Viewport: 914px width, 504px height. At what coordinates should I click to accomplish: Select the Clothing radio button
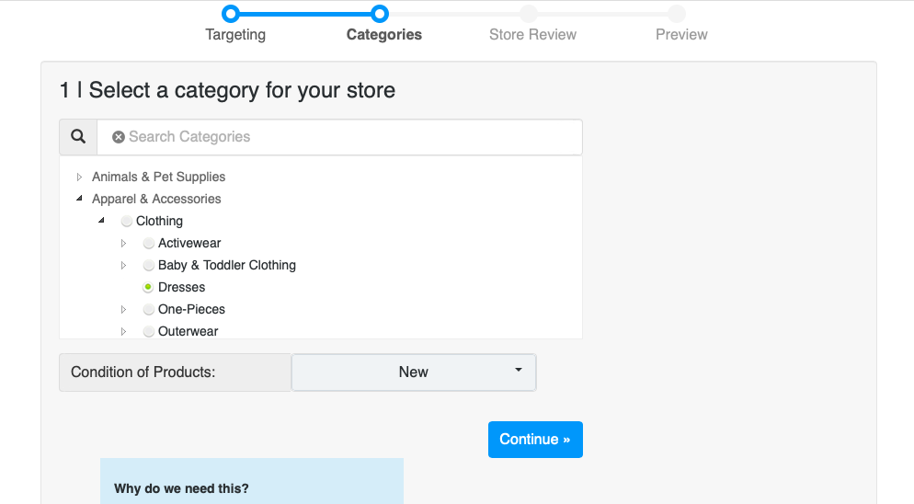(x=127, y=222)
